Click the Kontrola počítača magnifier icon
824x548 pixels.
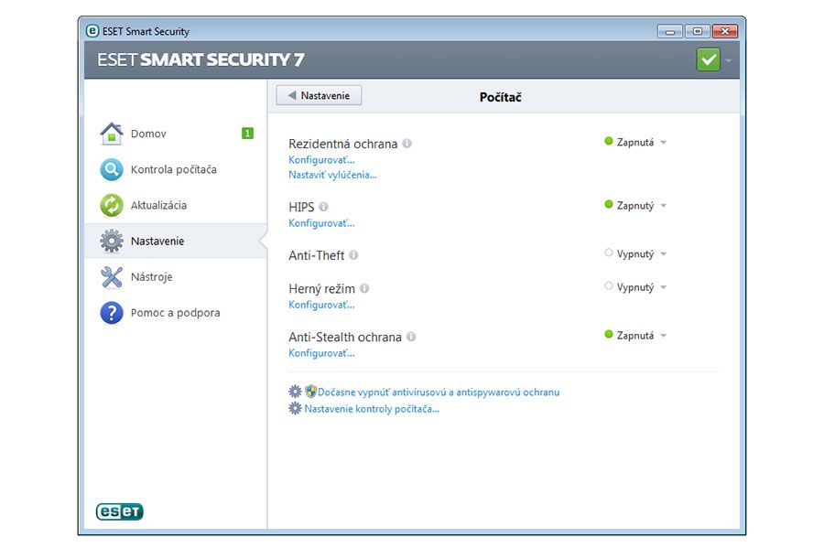(x=112, y=169)
